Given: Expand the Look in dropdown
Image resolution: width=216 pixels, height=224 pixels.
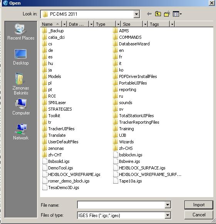Looking at the screenshot, I should (x=137, y=14).
